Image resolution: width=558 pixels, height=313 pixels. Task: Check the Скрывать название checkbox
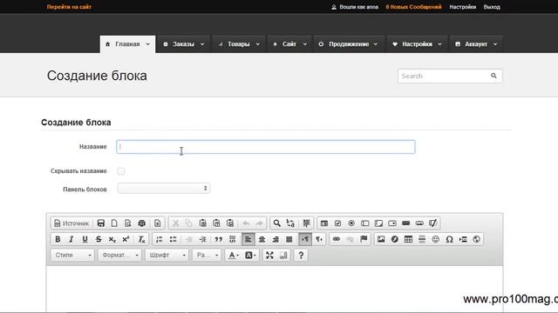click(x=121, y=171)
